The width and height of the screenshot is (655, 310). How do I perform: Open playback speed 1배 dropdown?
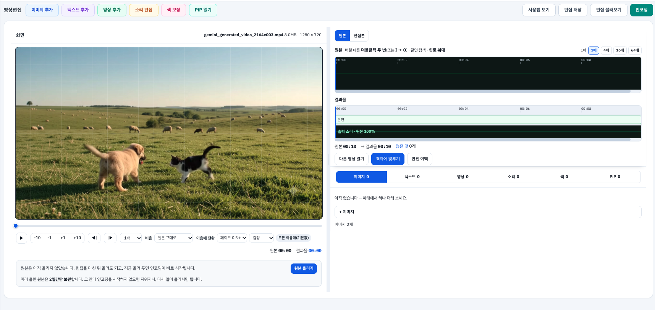coord(131,238)
